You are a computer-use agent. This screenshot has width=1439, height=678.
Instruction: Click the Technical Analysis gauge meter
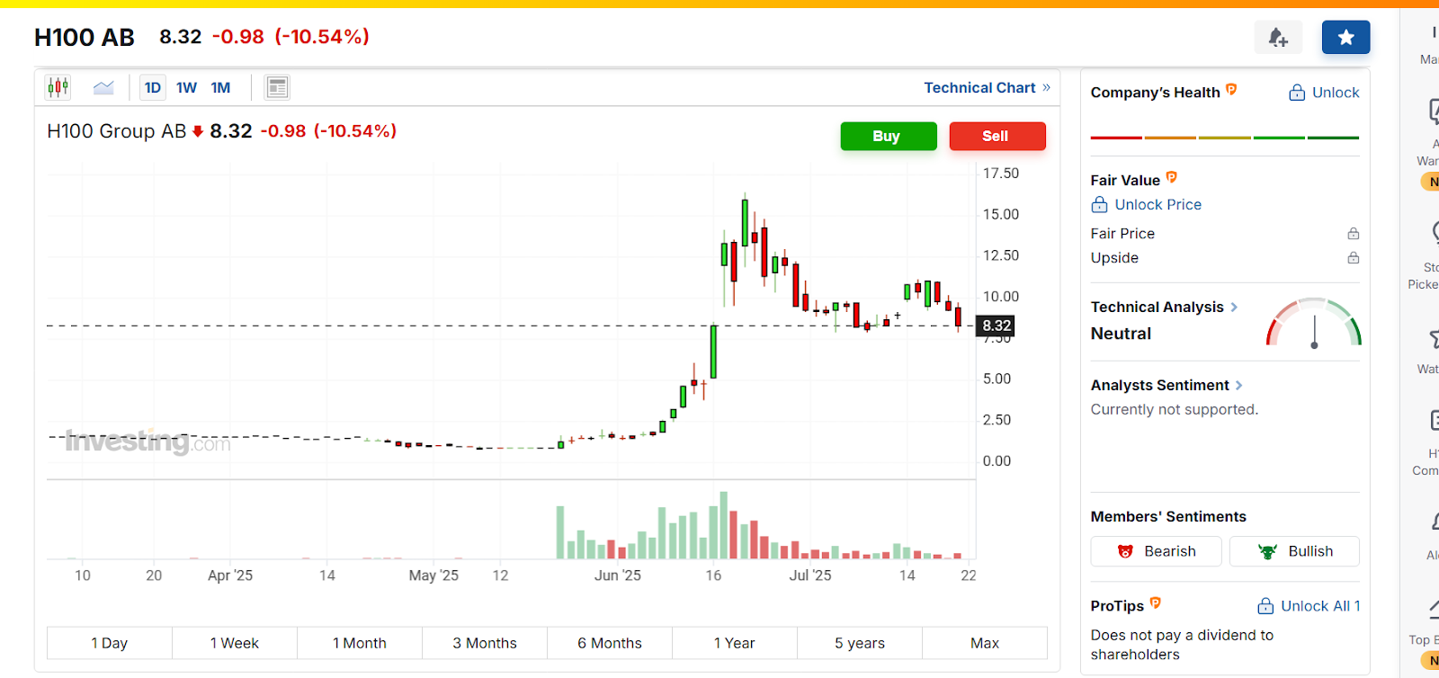click(1314, 323)
